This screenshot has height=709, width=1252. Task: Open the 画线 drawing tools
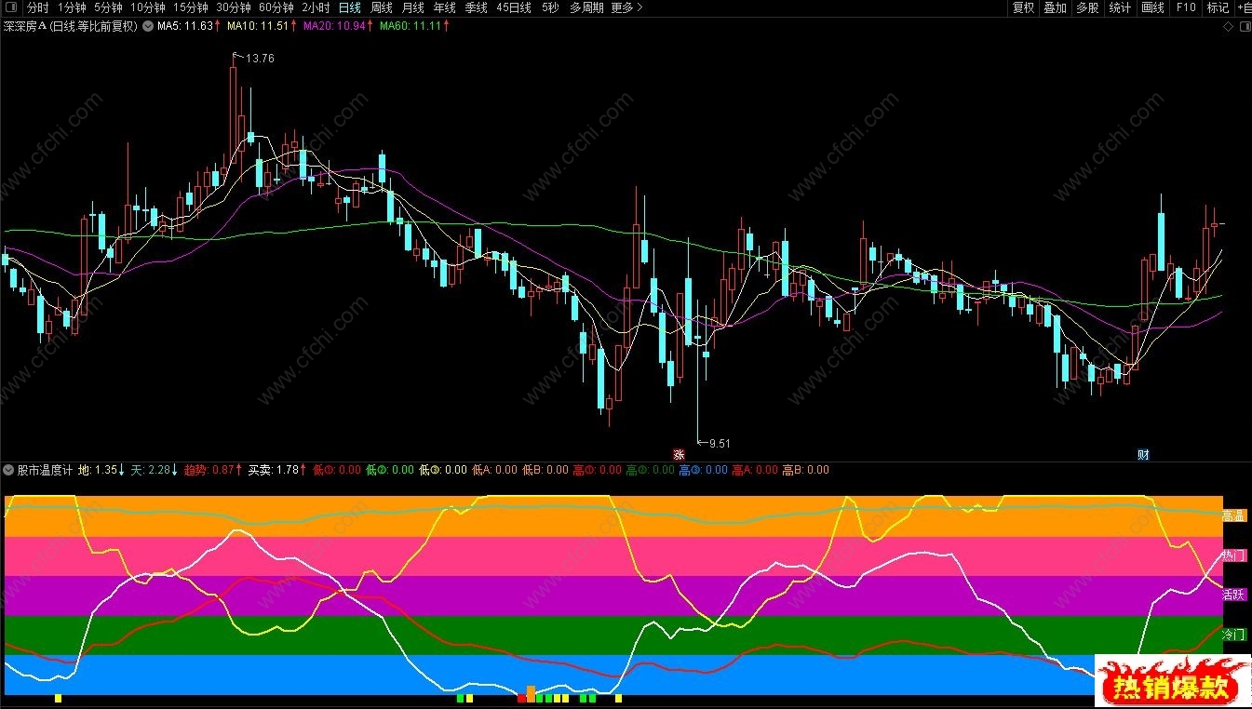[1152, 7]
